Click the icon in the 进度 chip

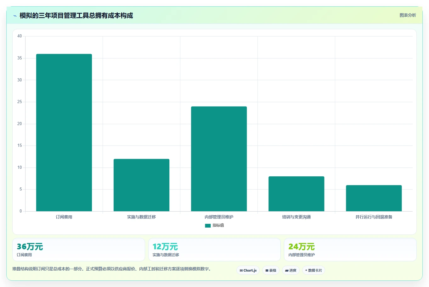pyautogui.click(x=287, y=270)
